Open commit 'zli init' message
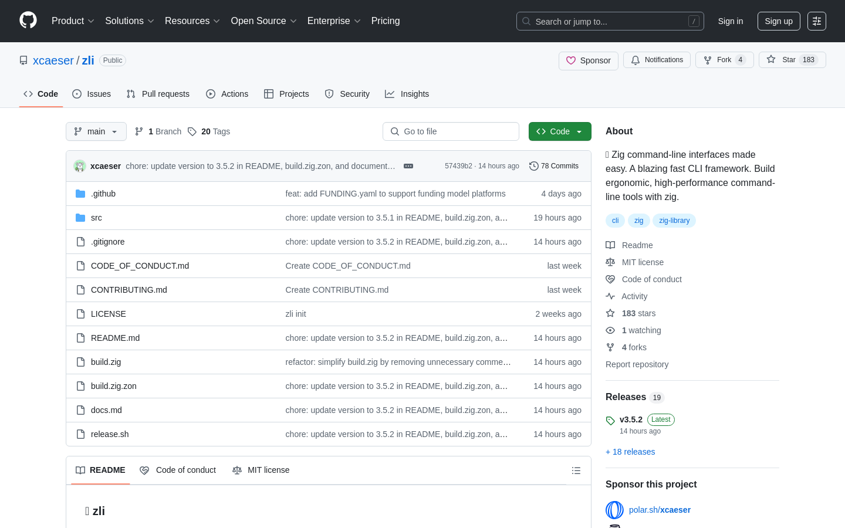Screen dimensions: 845x528 point(296,314)
